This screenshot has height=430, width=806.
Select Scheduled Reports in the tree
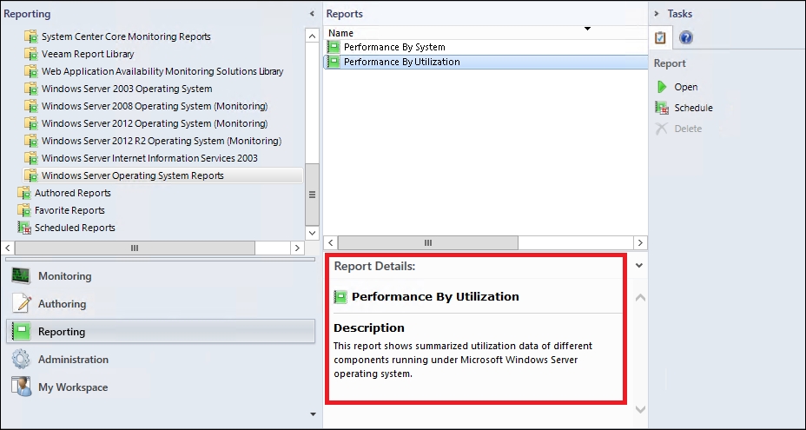[x=75, y=228]
